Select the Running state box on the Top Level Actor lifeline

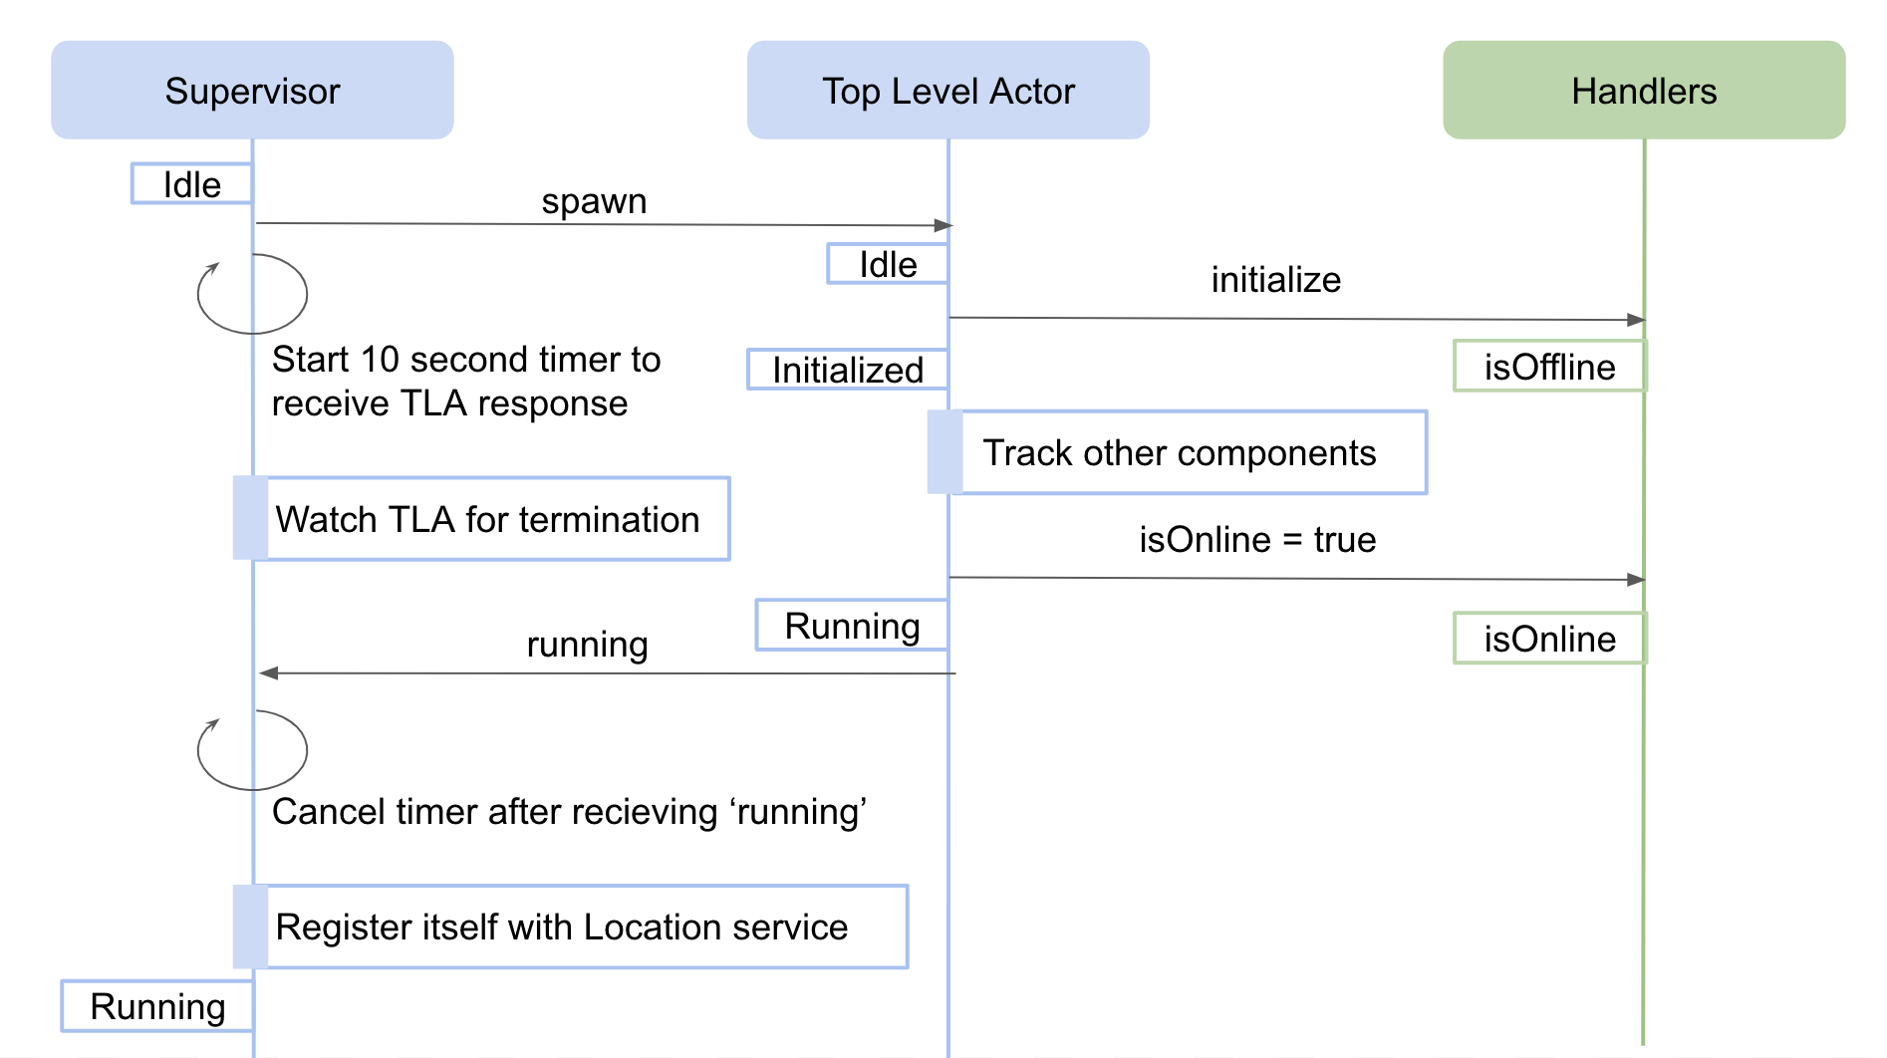(852, 626)
